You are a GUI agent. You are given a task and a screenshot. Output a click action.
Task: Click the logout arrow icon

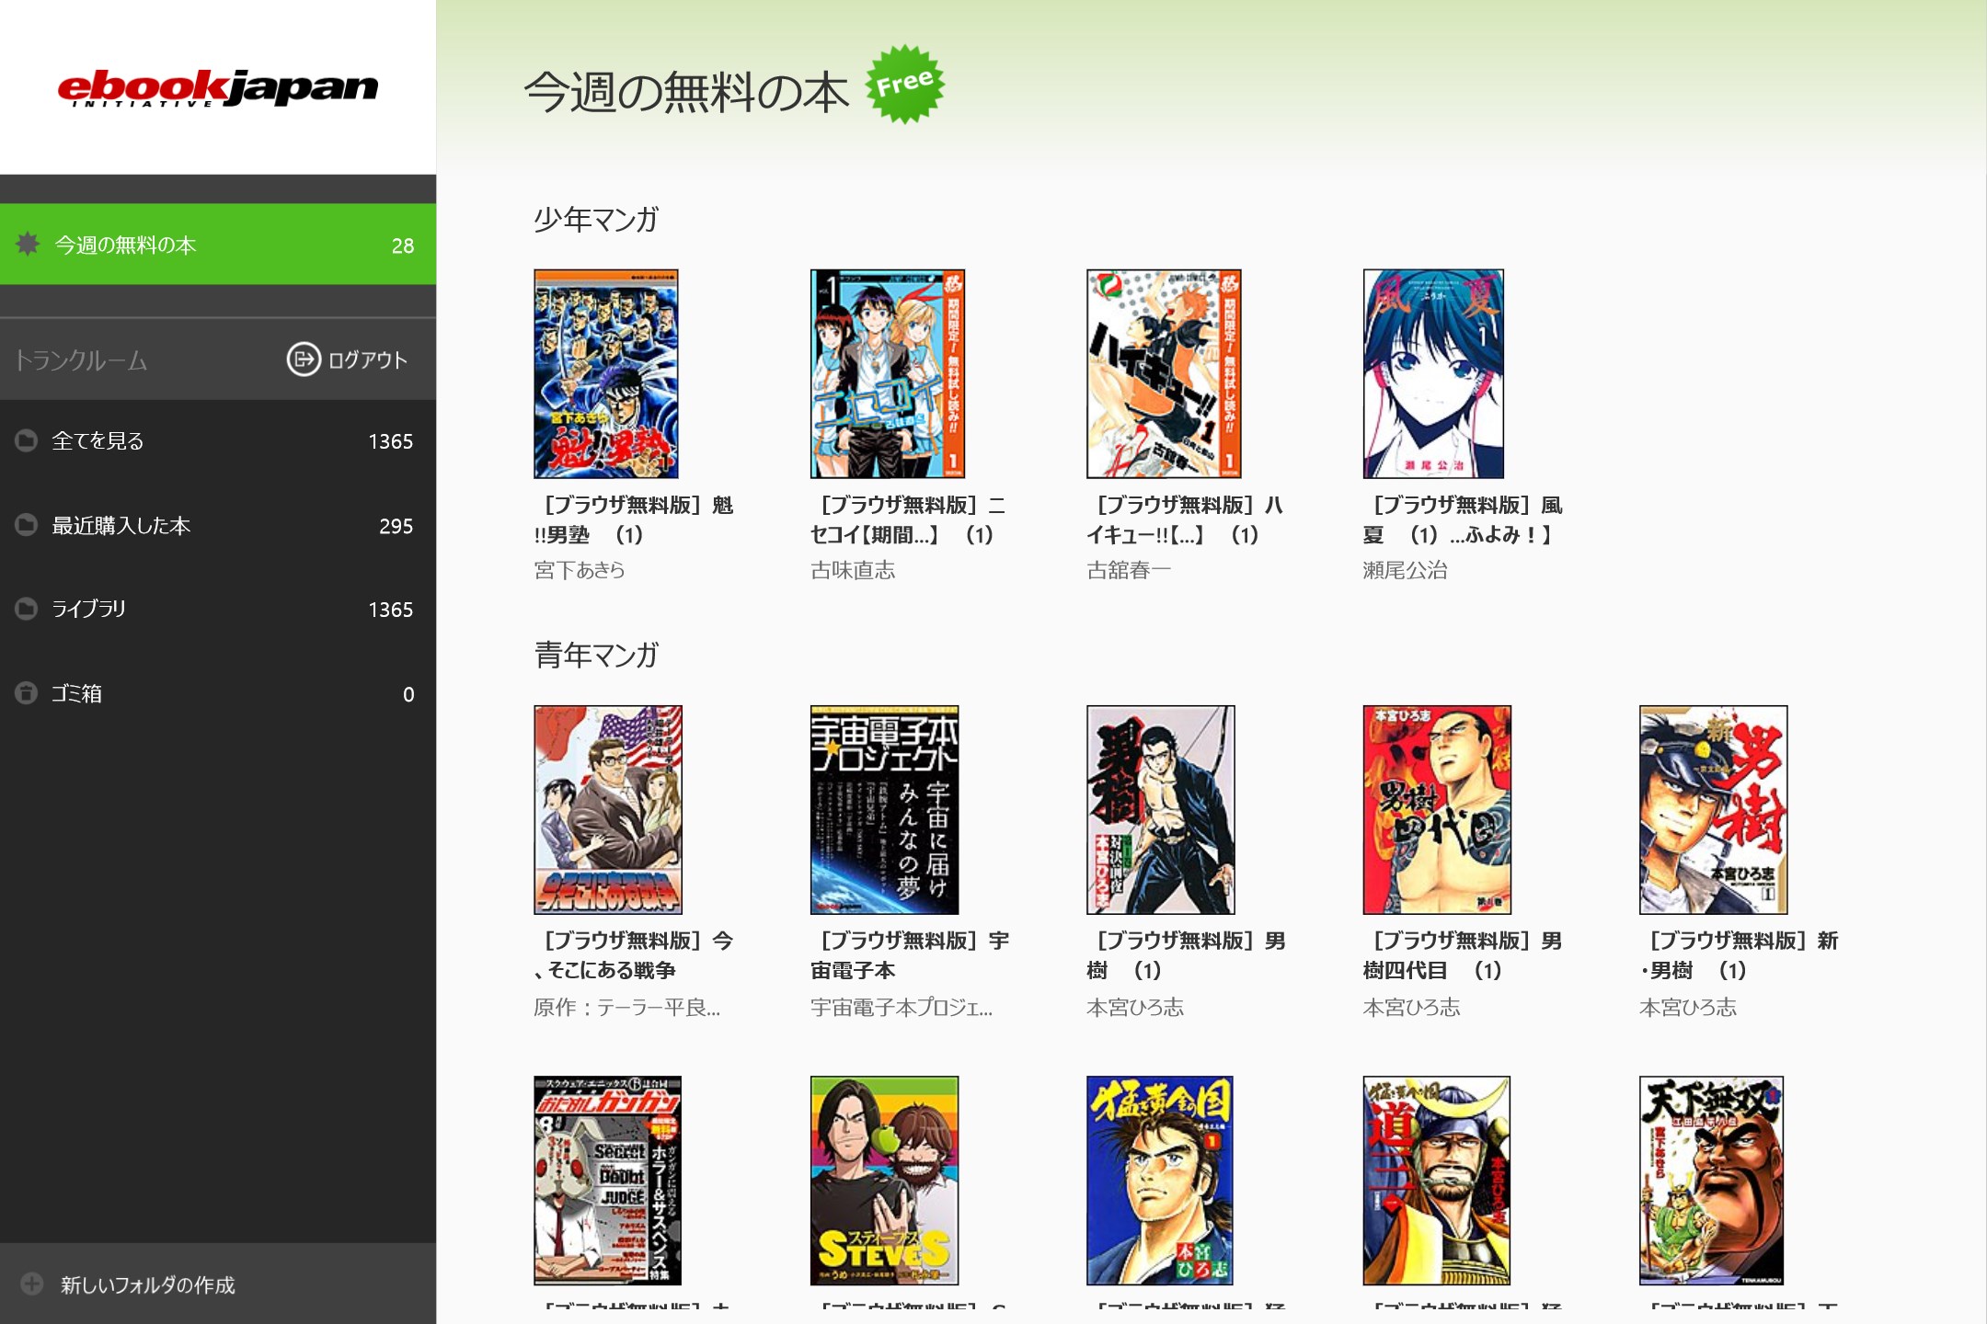click(304, 360)
